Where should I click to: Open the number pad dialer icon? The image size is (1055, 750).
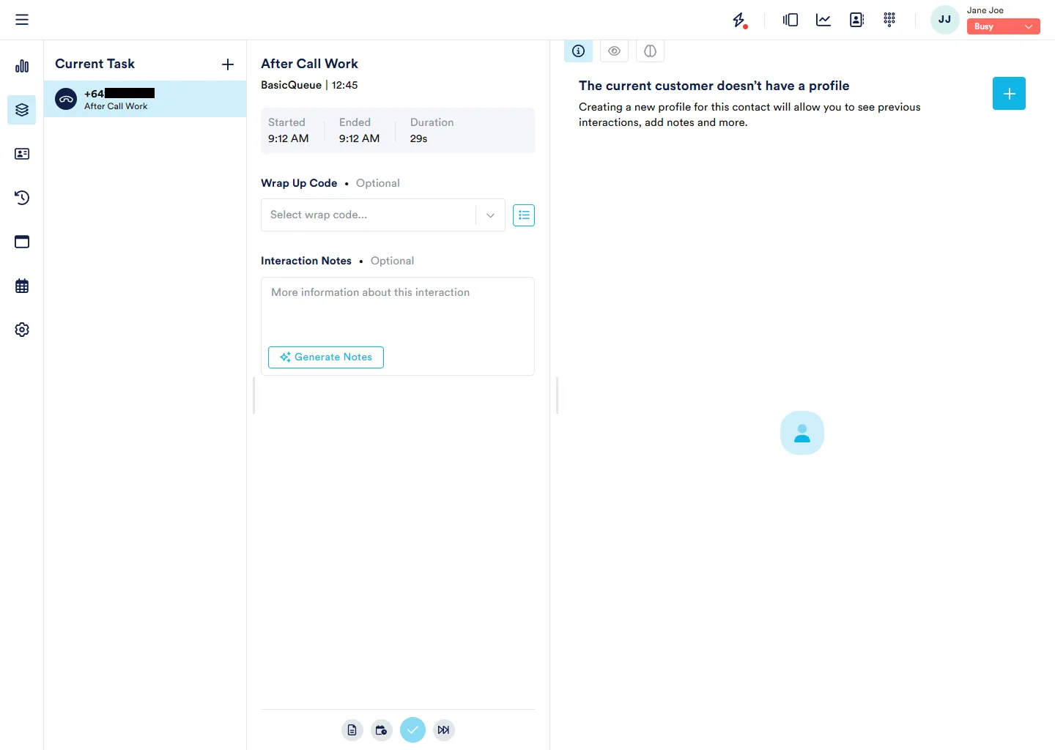[889, 20]
